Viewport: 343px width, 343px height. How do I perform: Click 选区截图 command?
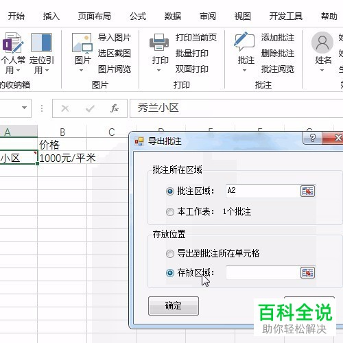click(115, 54)
